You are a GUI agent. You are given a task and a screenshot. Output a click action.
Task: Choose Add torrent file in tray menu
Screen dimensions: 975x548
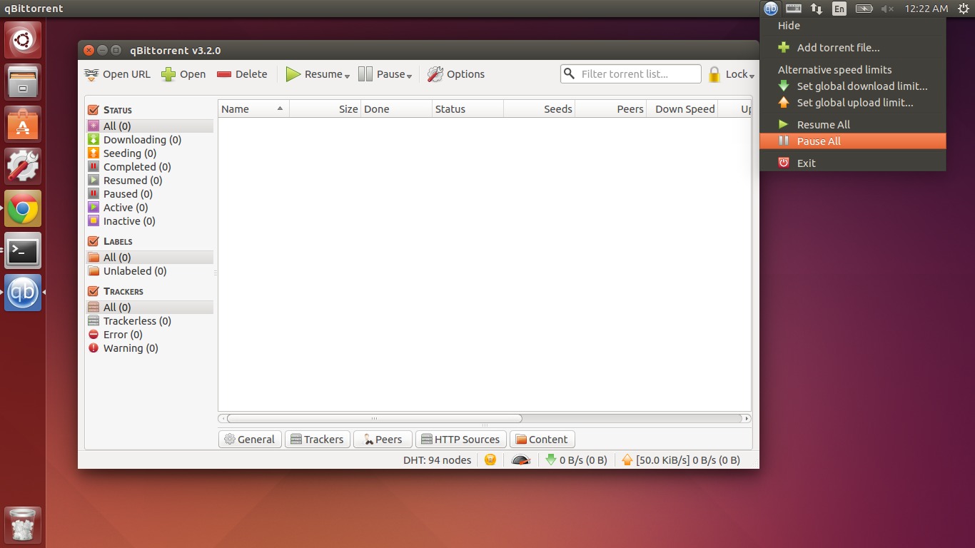pyautogui.click(x=853, y=48)
